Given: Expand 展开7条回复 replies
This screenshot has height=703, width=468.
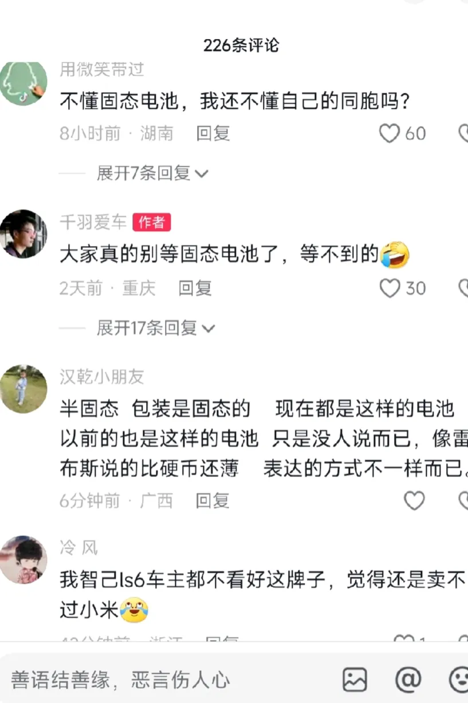Looking at the screenshot, I should point(152,173).
